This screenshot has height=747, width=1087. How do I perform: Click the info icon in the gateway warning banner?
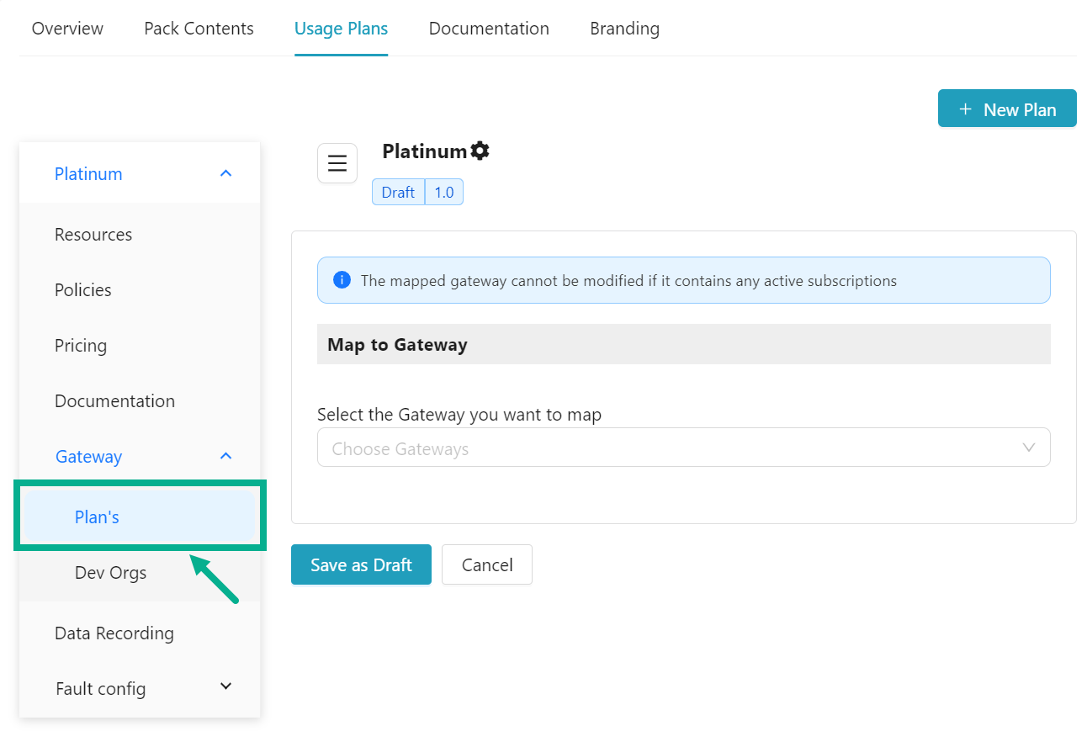coord(342,279)
